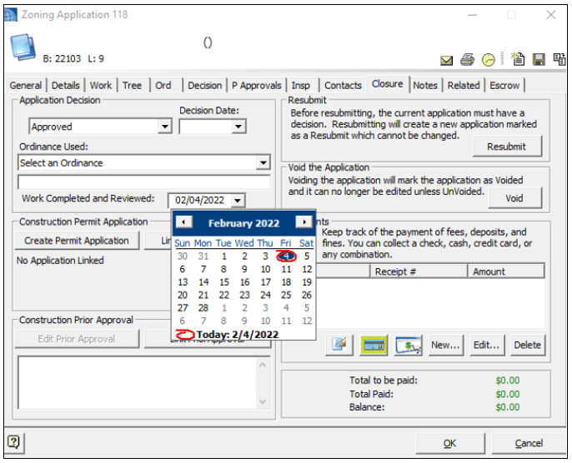Select the Closure tab
Viewport: 572px width, 463px height.
pos(388,84)
